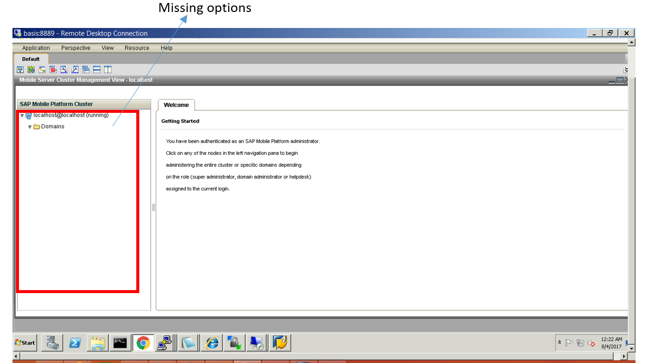Launch PowerShell from the taskbar
This screenshot has height=363, width=650.
click(x=75, y=343)
